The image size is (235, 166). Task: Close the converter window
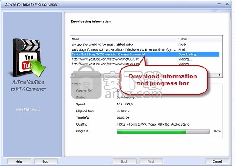(227, 4)
